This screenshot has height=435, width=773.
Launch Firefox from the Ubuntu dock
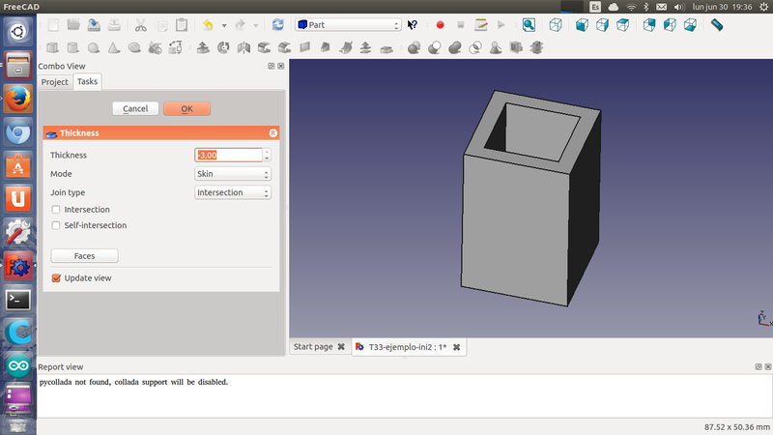17,99
